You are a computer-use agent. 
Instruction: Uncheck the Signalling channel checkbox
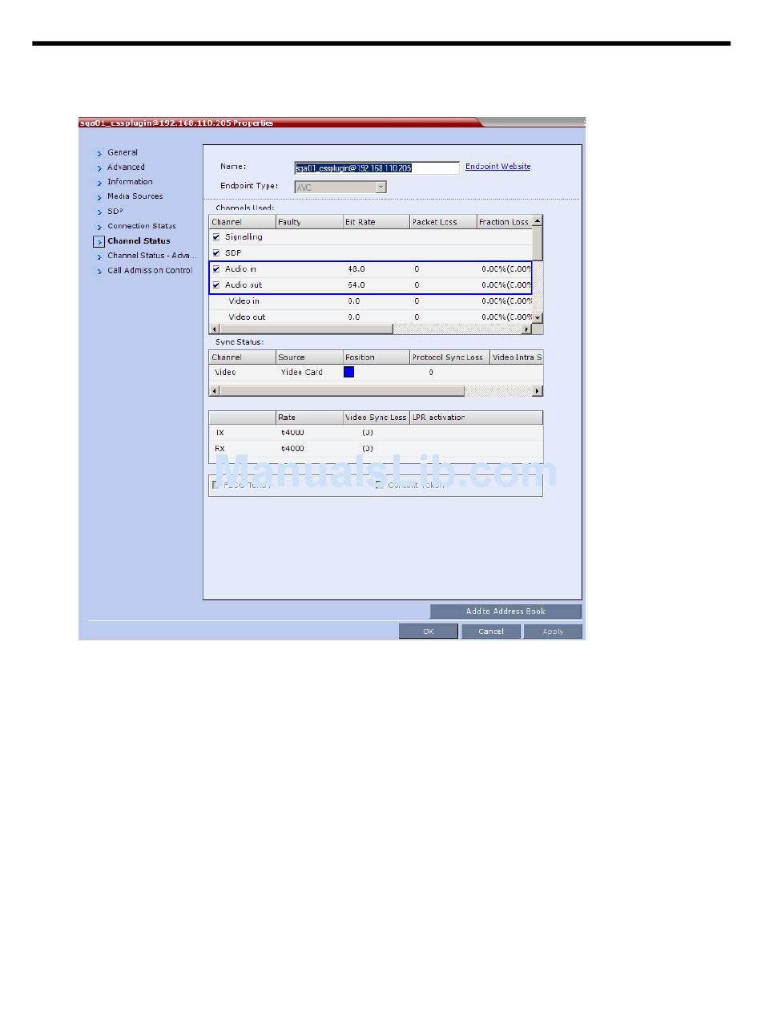click(216, 237)
